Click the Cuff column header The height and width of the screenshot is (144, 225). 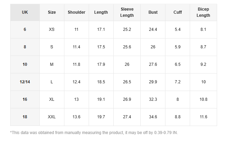pos(177,12)
